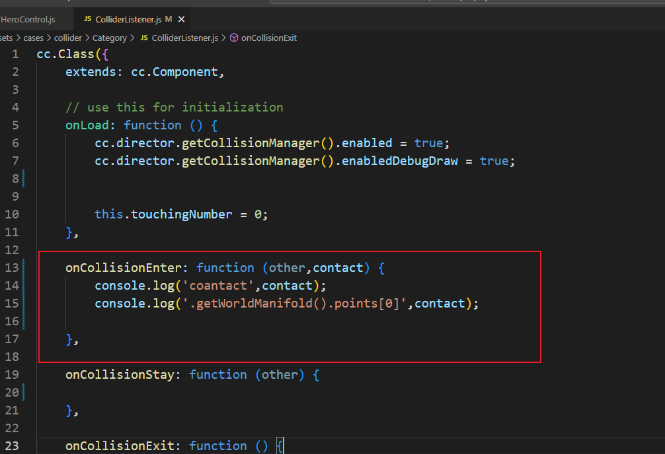Click the 'coantact' string literal

coord(218,286)
